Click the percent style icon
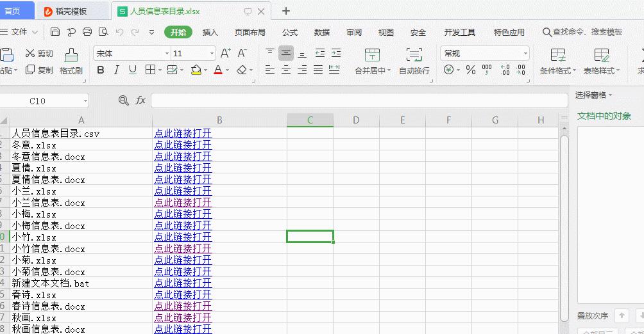 [471, 70]
